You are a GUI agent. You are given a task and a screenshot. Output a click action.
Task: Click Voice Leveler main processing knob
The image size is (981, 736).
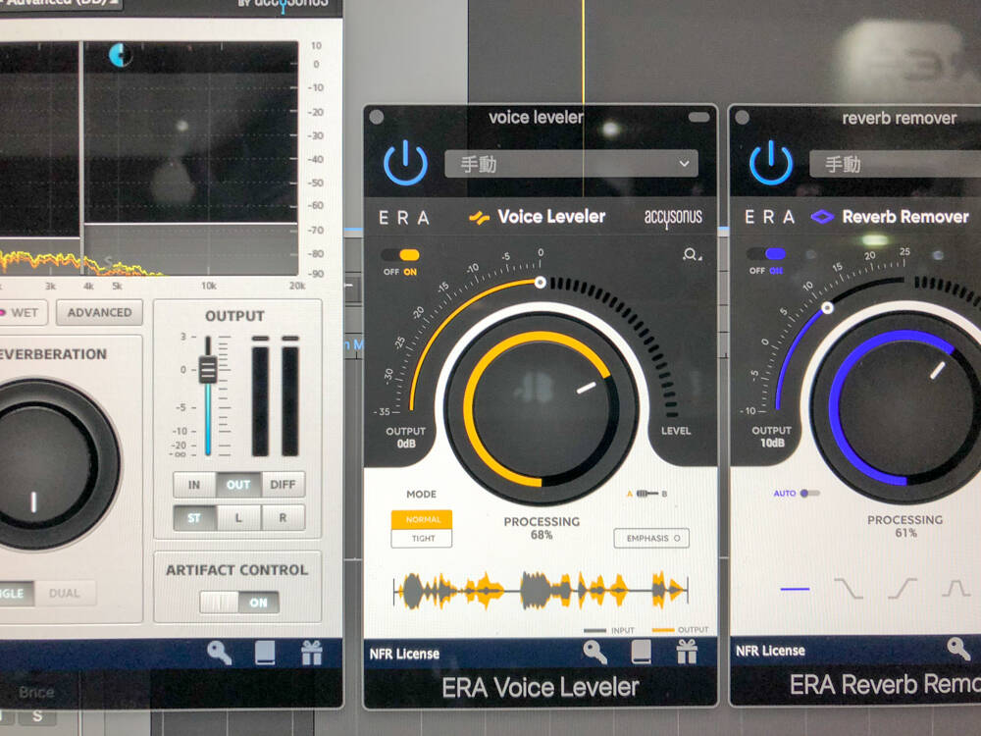tap(542, 408)
